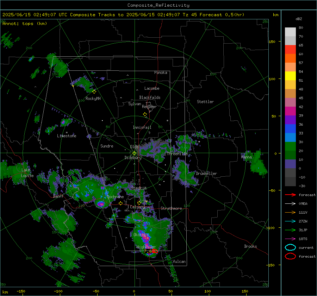Pick the 45 dBZ pink swatch

click(290, 102)
